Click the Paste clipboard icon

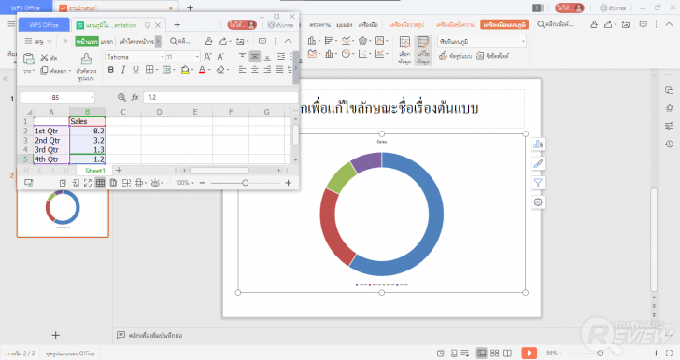pyautogui.click(x=29, y=59)
